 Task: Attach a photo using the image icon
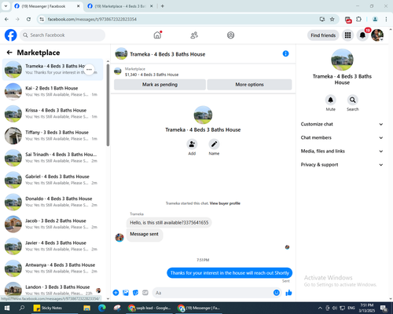pyautogui.click(x=126, y=293)
